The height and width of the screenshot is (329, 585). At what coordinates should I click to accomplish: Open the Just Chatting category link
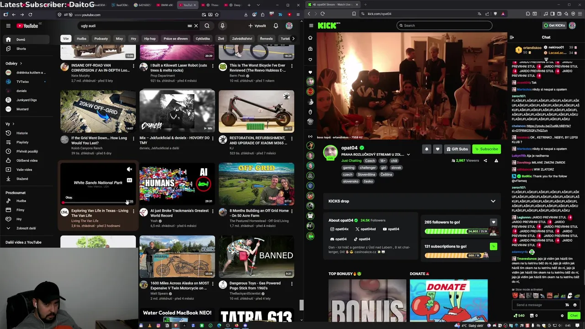(351, 161)
